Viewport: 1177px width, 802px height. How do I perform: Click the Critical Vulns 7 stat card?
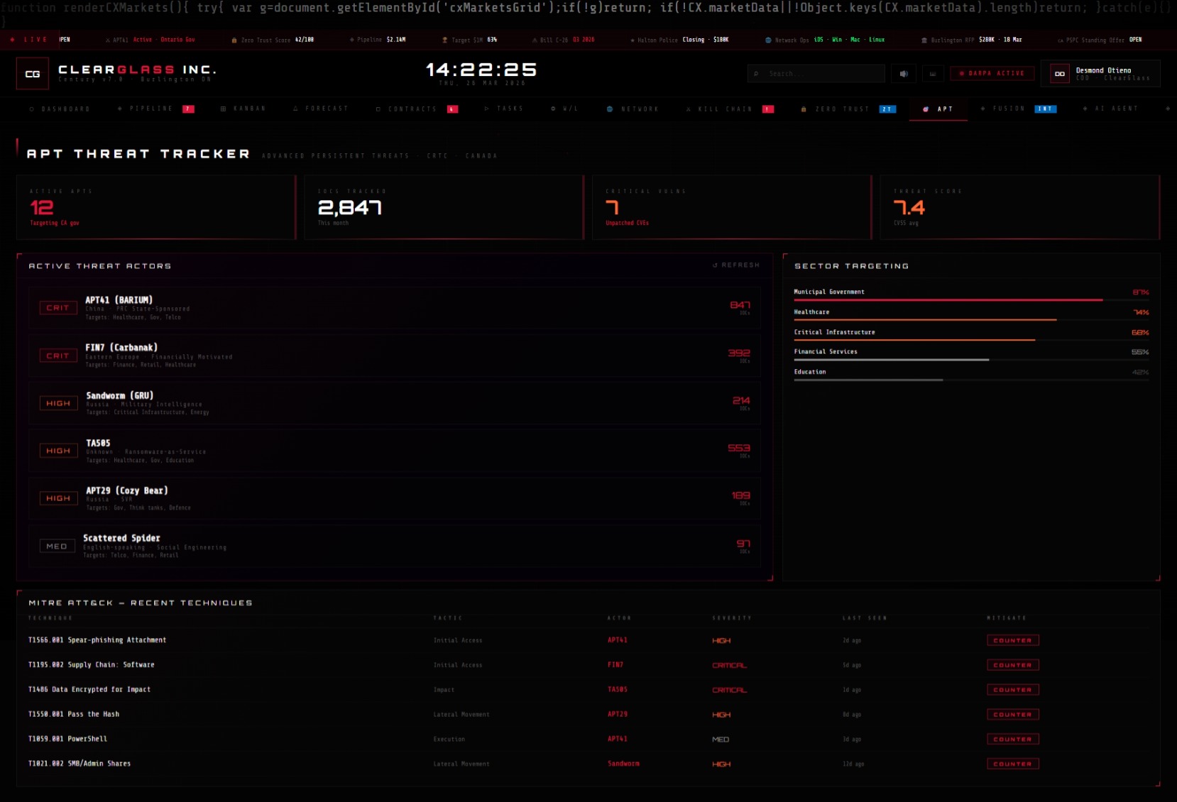[732, 207]
